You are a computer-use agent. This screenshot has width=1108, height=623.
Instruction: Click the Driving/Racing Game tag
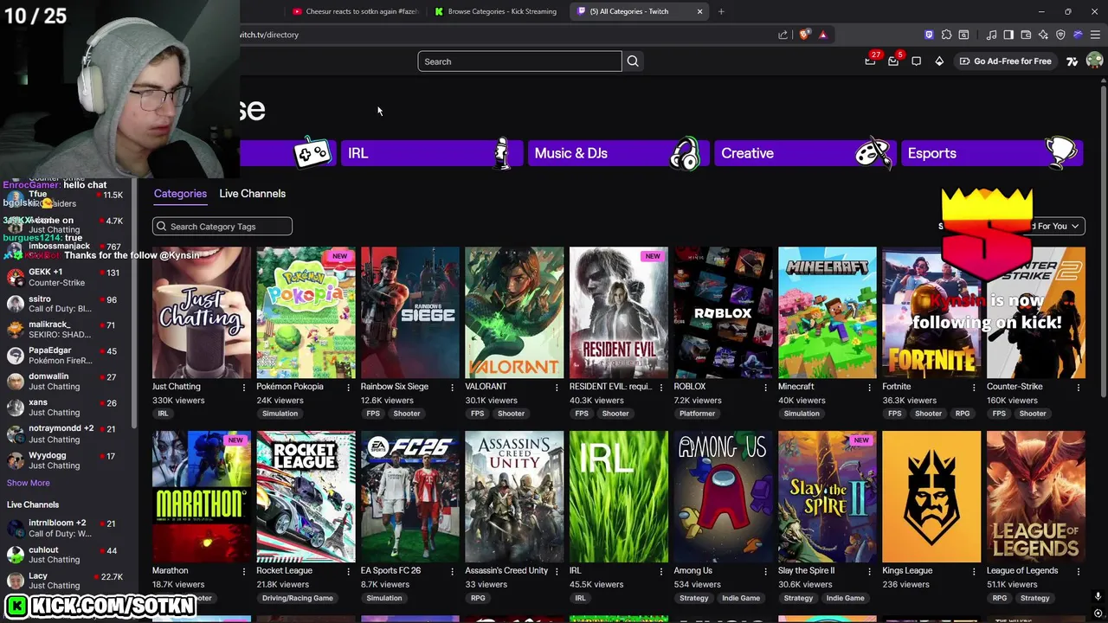click(298, 598)
